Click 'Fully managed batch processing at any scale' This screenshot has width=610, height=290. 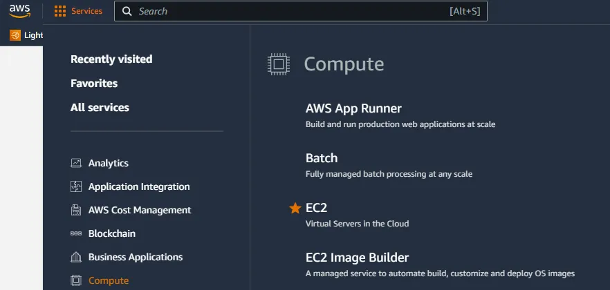pyautogui.click(x=389, y=174)
